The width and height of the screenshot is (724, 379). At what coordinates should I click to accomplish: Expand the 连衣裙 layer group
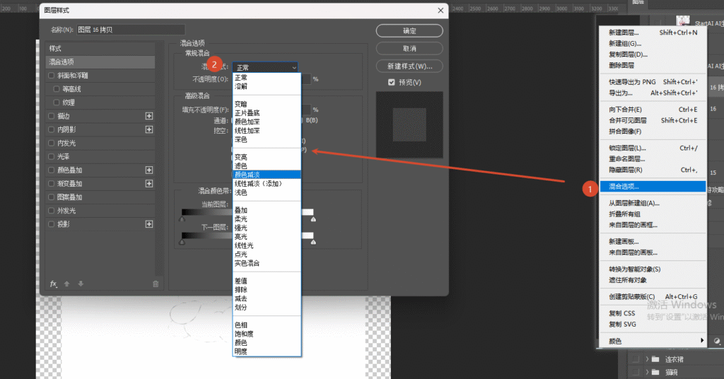(647, 359)
